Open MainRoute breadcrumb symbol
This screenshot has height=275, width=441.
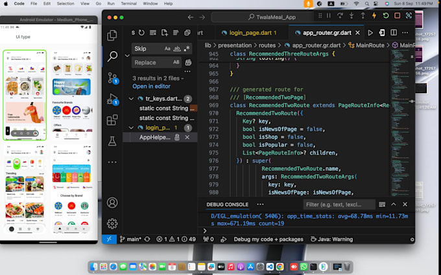pyautogui.click(x=367, y=45)
